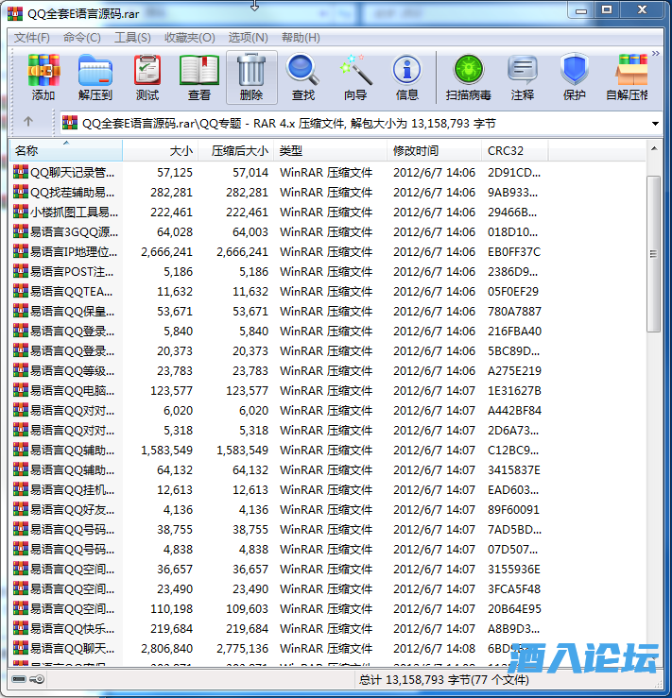Image resolution: width=672 pixels, height=698 pixels.
Task: Click CRC32 value 3415837E
Action: pos(514,470)
